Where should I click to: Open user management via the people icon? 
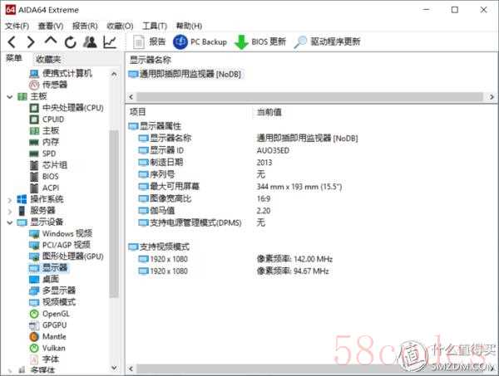point(90,42)
